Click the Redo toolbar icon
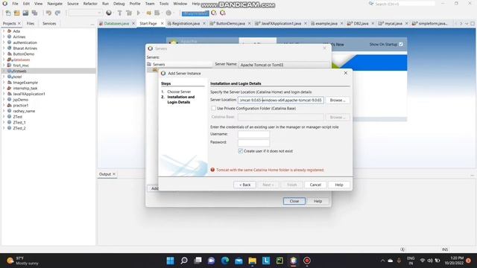 pos(57,13)
